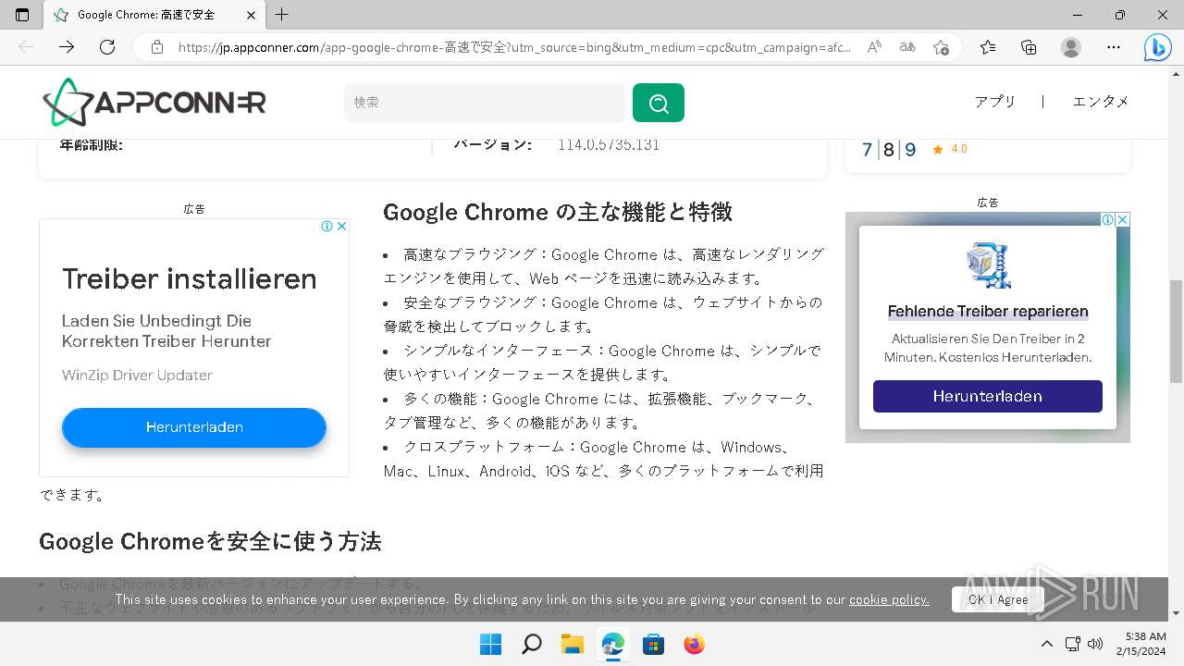Focus the 検索 search field
1184x666 pixels.
tap(485, 103)
